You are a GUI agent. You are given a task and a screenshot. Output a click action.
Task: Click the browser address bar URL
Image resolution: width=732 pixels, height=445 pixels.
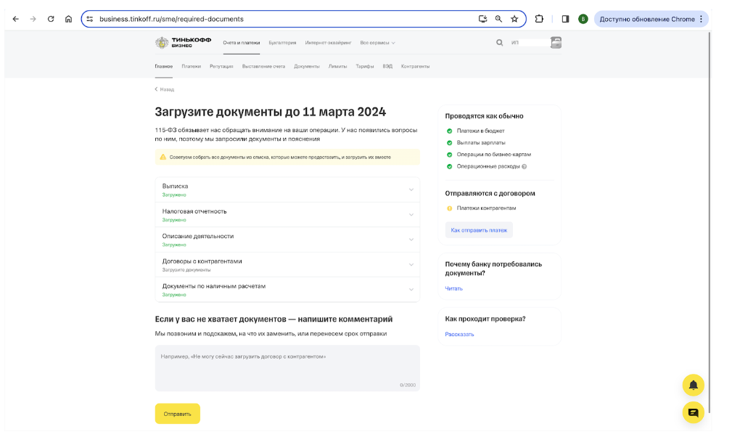[172, 19]
